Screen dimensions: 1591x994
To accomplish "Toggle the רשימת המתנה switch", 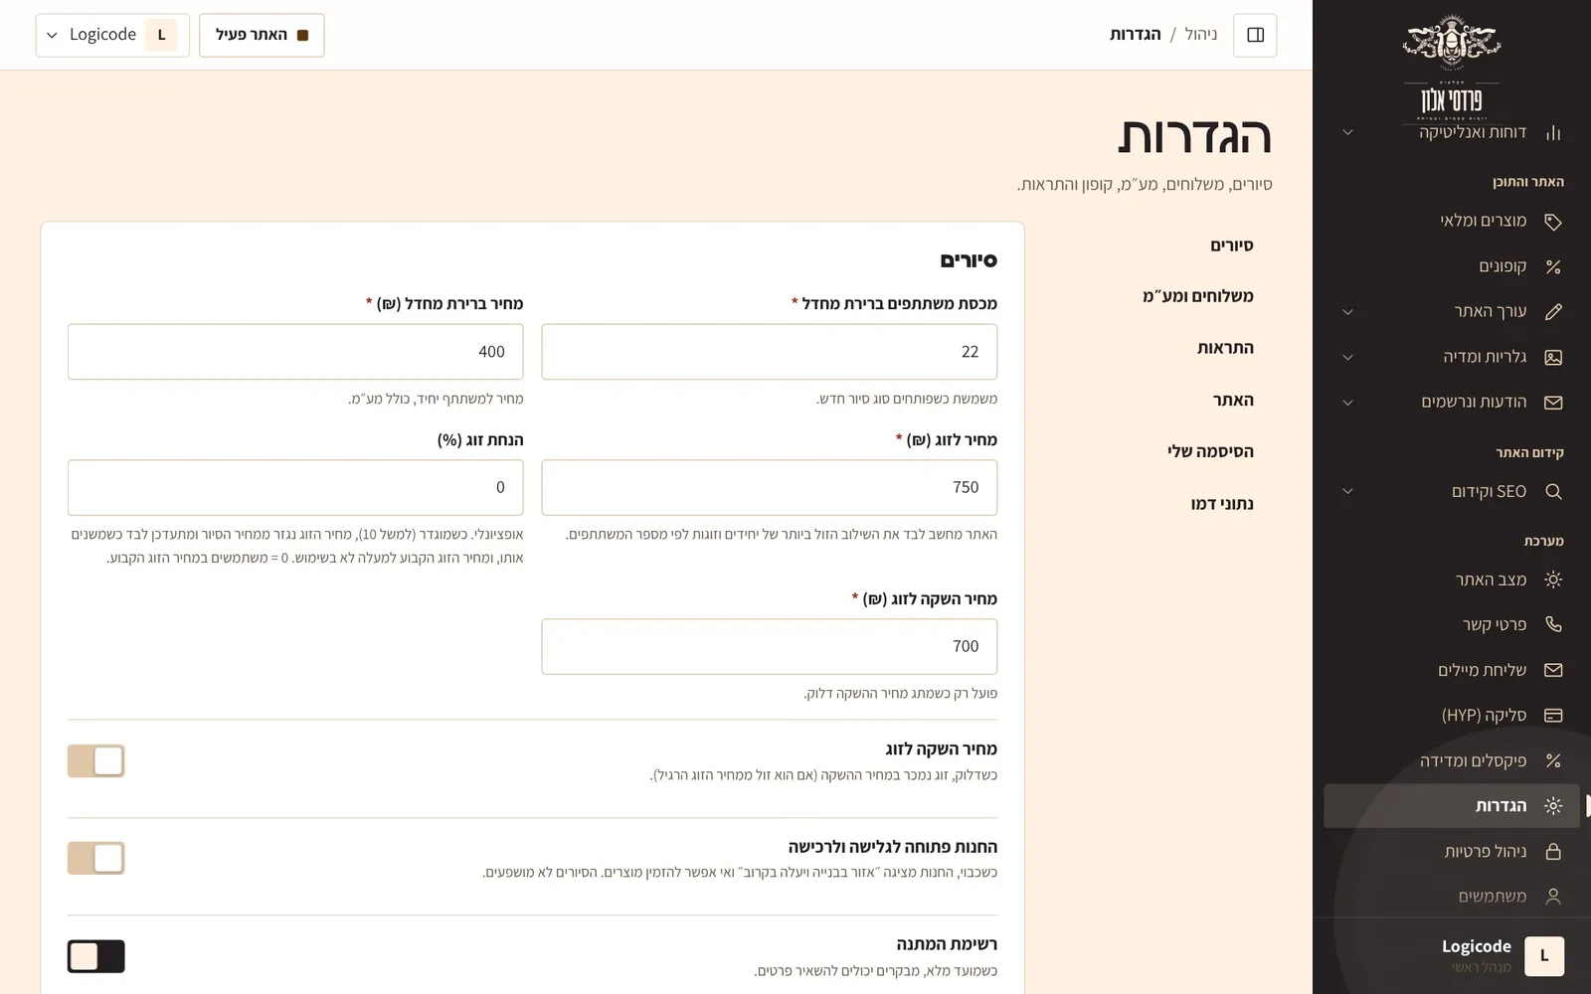I will point(96,956).
